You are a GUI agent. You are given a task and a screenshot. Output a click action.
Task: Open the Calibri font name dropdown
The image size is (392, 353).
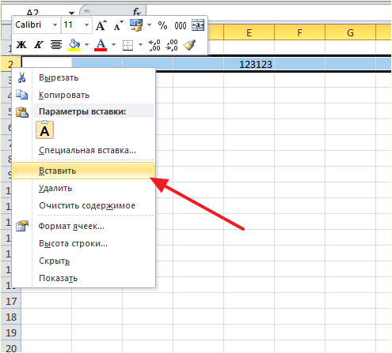click(55, 25)
